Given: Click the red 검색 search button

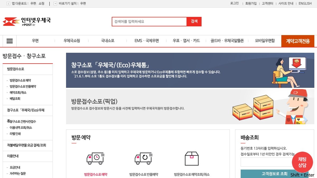Looking at the screenshot, I should coord(194,22).
